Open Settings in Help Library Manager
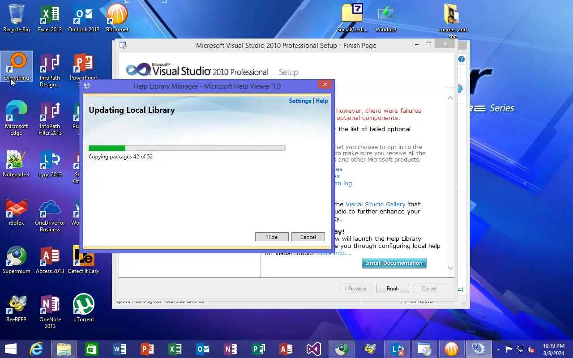Screen dimensions: 573x358 [300, 101]
